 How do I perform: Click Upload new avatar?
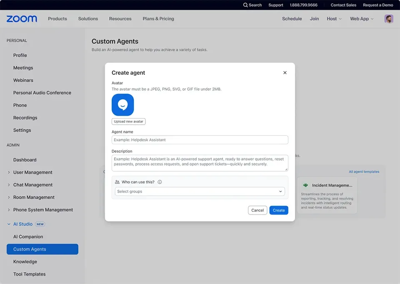[x=128, y=121]
